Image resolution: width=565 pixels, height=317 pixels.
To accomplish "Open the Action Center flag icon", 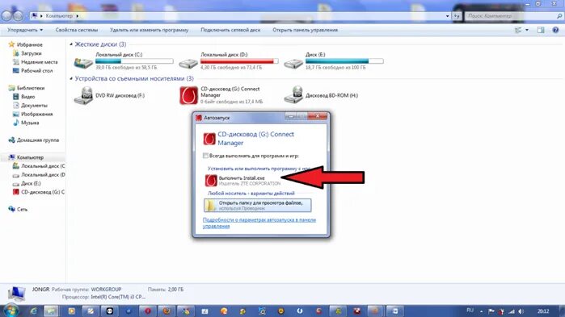I will 491,311.
